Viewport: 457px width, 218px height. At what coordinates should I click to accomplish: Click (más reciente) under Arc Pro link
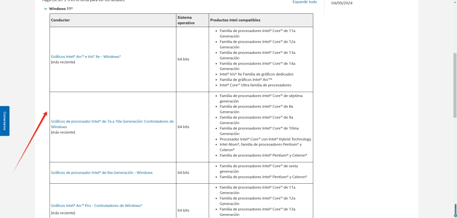tap(63, 213)
